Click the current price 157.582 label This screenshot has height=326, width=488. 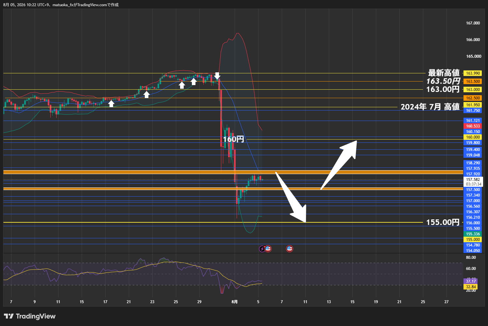click(x=473, y=180)
